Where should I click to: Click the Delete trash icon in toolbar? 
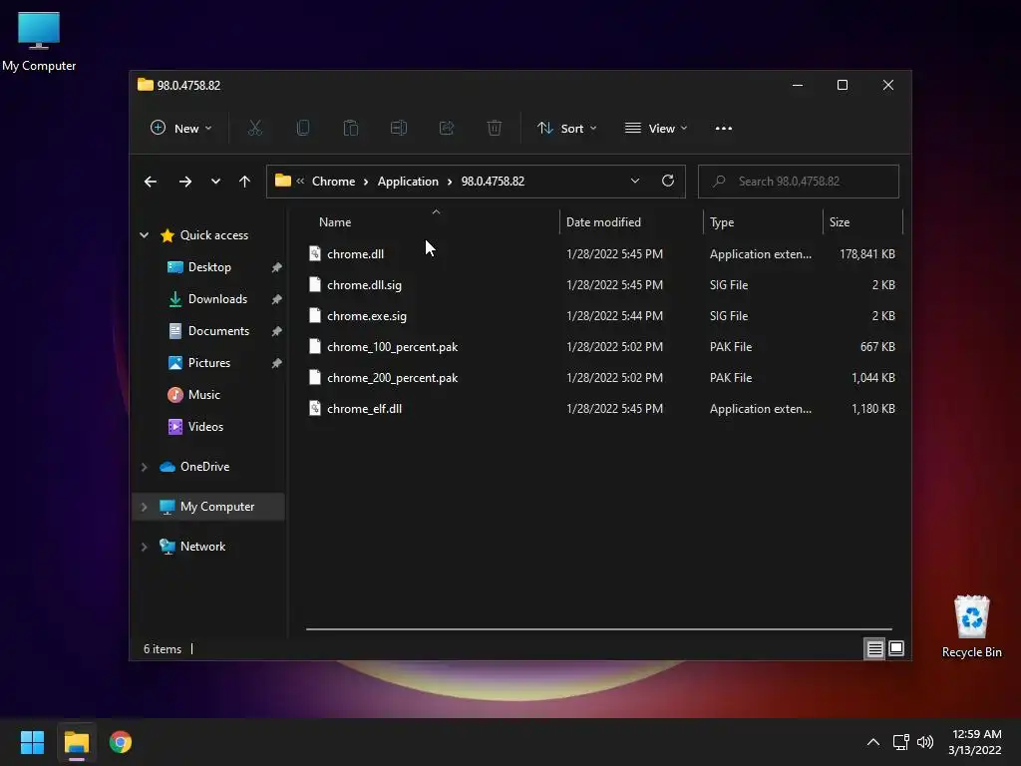point(495,129)
